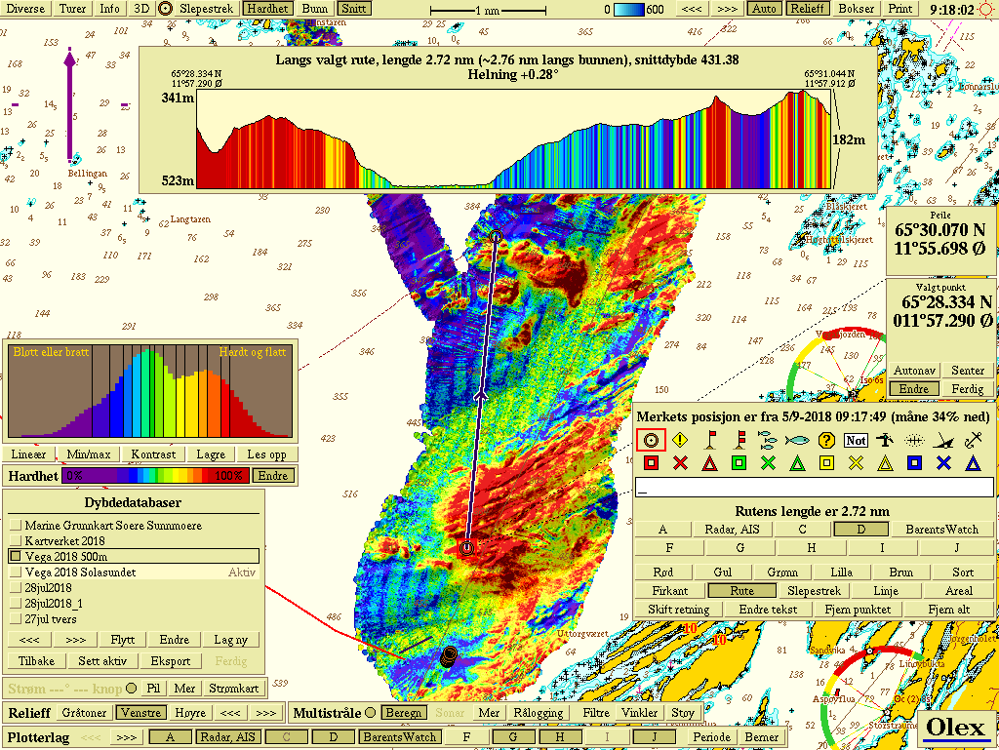Image resolution: width=999 pixels, height=750 pixels.
Task: Click the Hardhet color scale bar
Action: pyautogui.click(x=154, y=476)
